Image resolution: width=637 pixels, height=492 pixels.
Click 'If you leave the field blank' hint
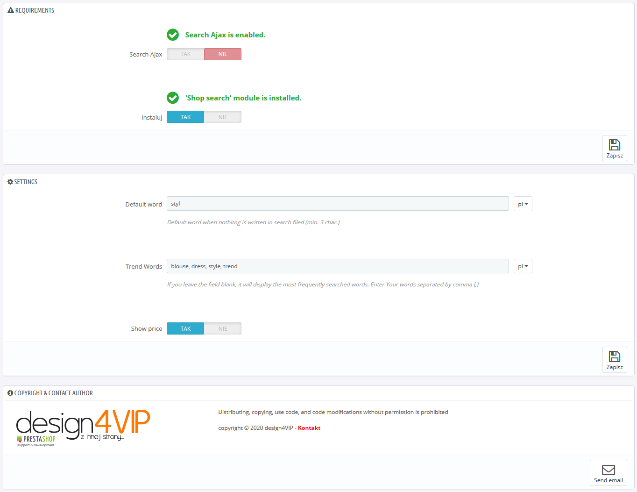(323, 285)
